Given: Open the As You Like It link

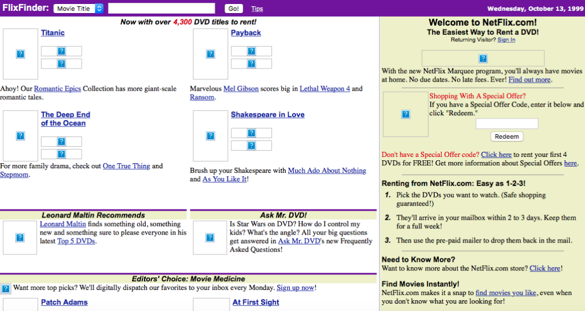Looking at the screenshot, I should pos(225,179).
